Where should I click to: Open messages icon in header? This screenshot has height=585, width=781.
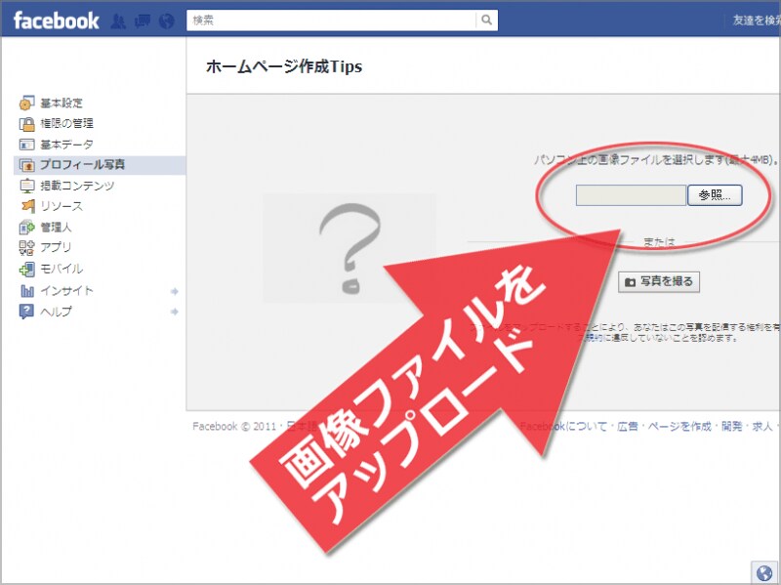click(143, 21)
